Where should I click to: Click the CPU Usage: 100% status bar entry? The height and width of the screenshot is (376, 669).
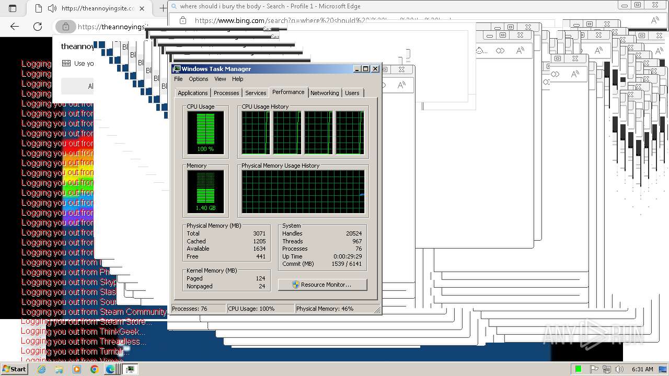pos(260,309)
